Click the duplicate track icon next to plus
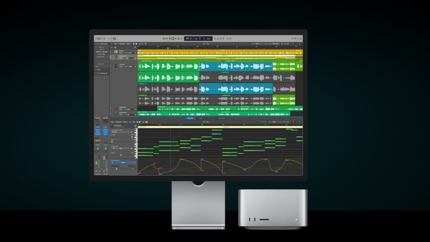This screenshot has height=242, width=430. (x=115, y=47)
